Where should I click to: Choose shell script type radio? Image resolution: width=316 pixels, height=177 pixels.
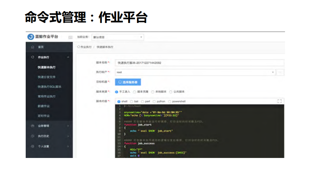click(x=119, y=102)
